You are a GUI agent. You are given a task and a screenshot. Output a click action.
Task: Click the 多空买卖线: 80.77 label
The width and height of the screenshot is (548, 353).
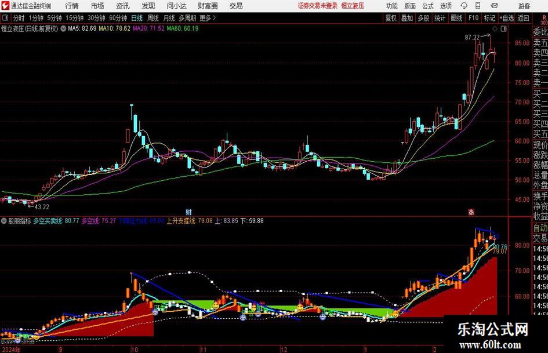(56, 221)
